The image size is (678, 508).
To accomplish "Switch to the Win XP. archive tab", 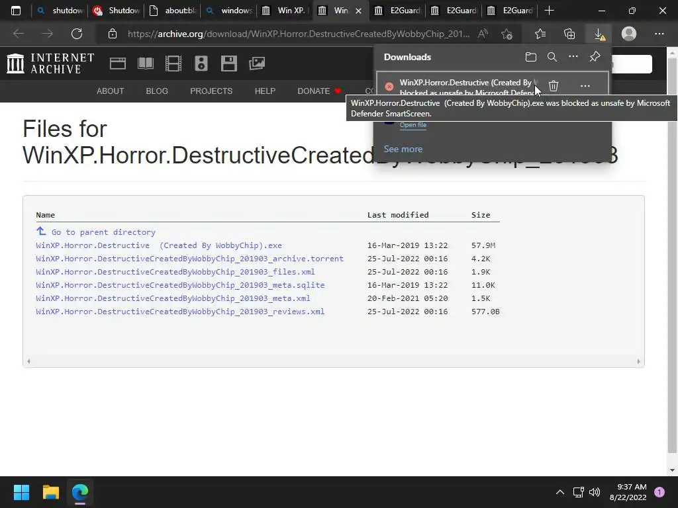I will coord(285,11).
